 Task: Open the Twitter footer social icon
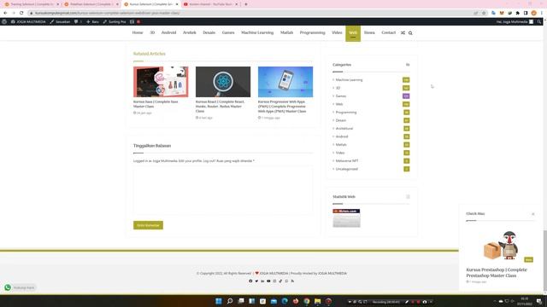[x=256, y=281]
